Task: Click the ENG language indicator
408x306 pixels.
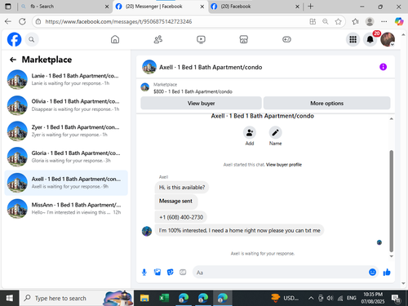Action: (352, 298)
